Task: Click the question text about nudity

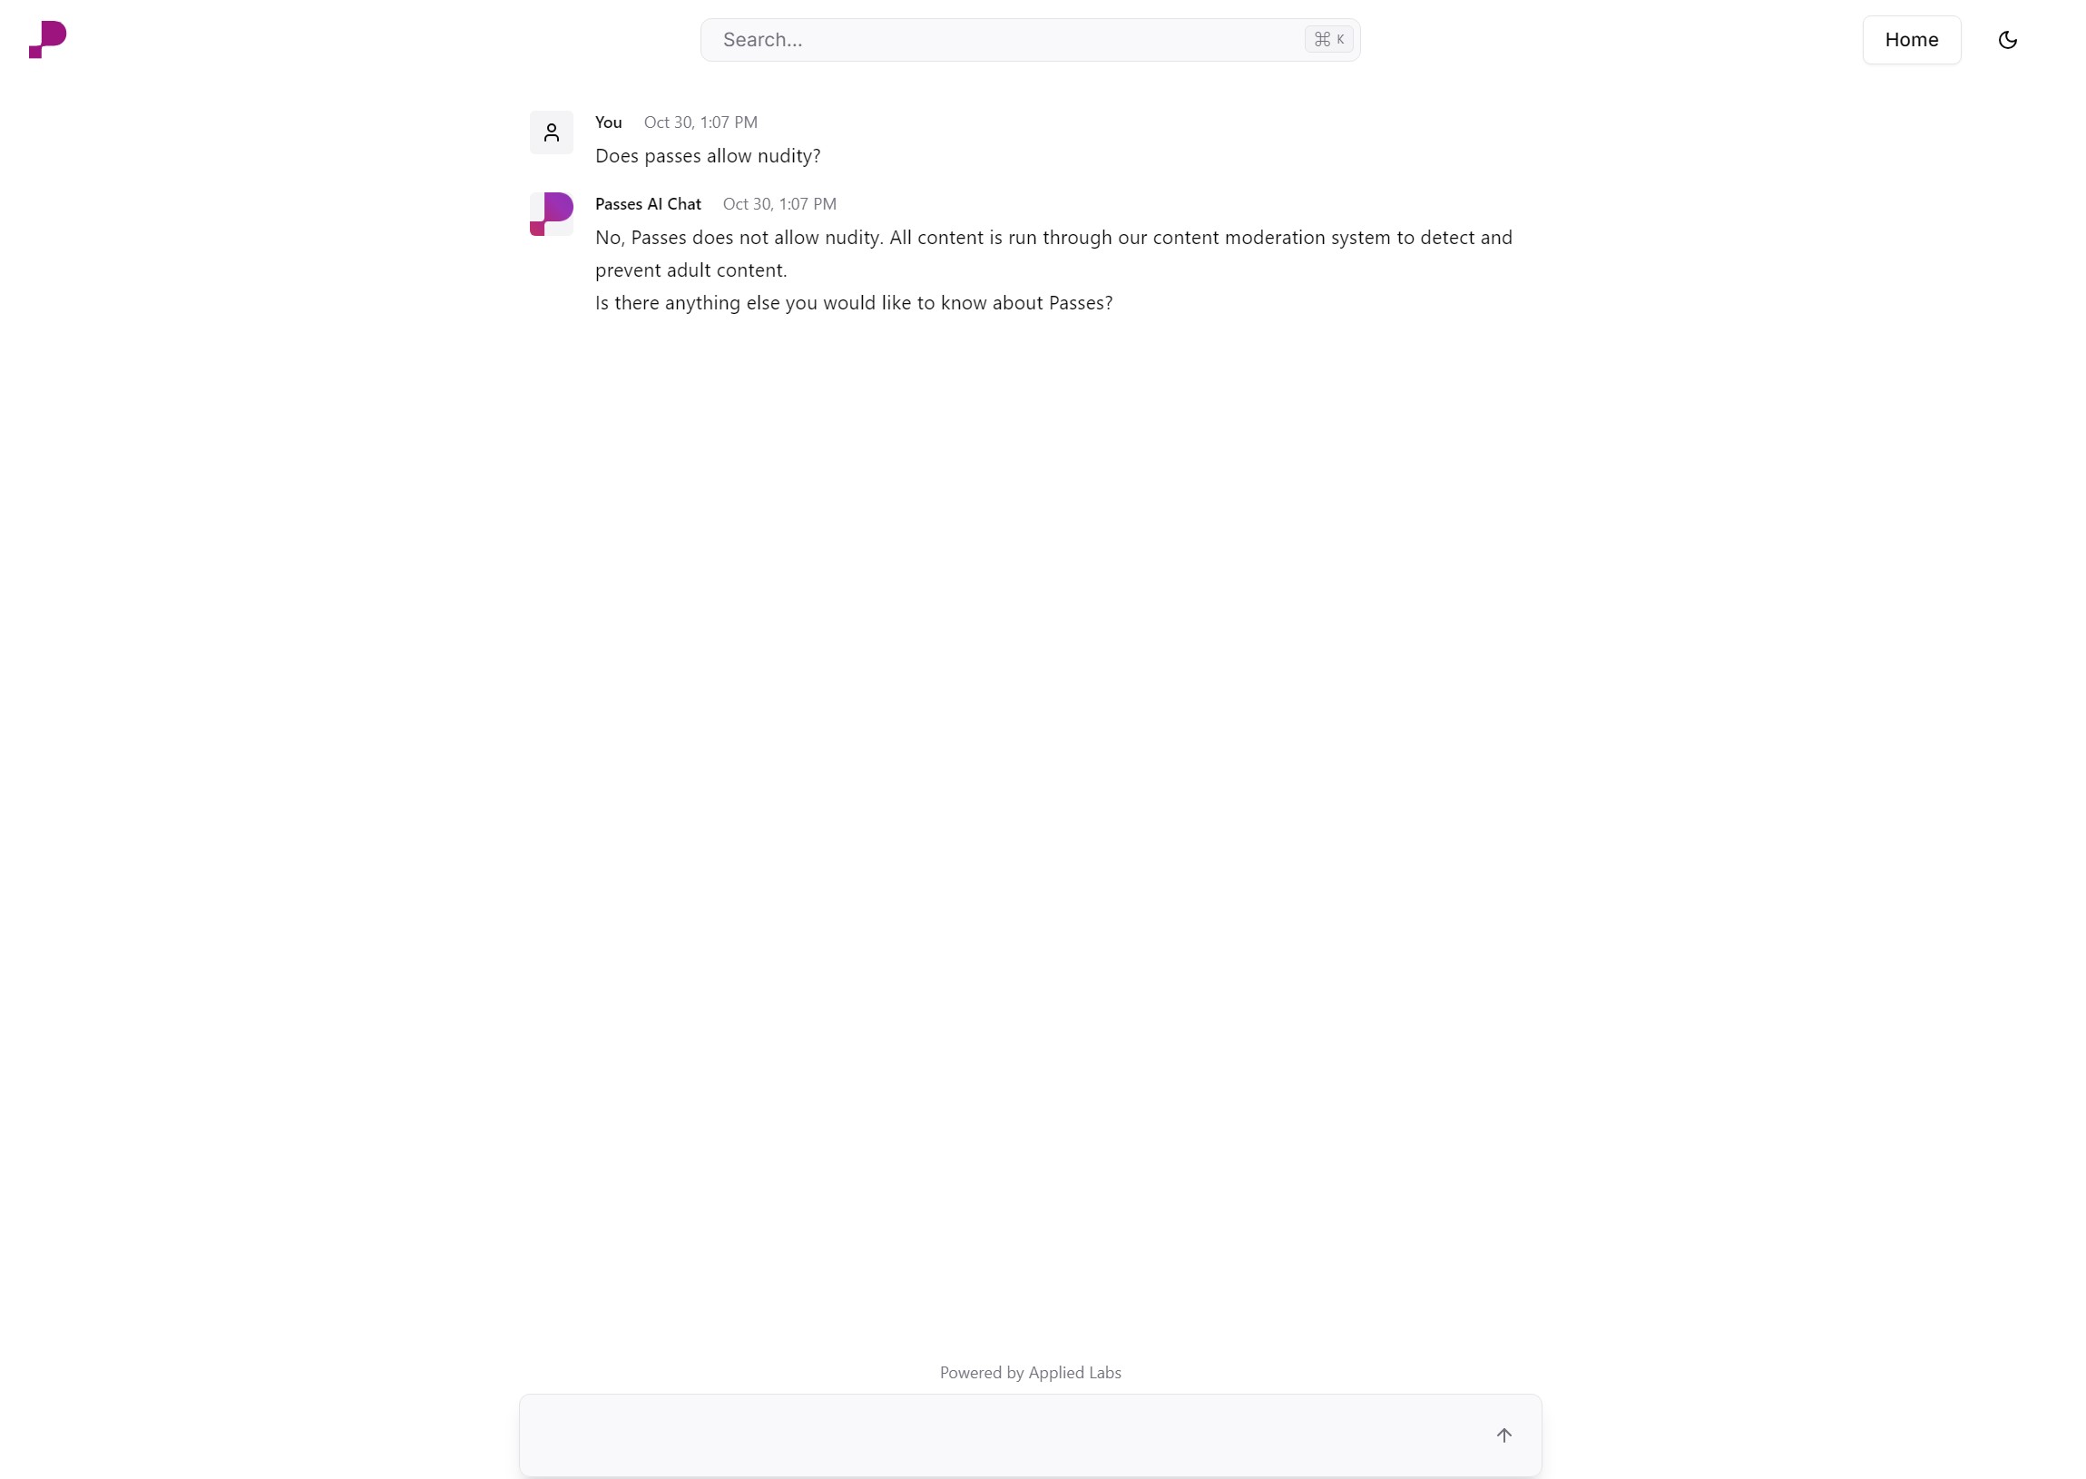Action: (x=708, y=156)
